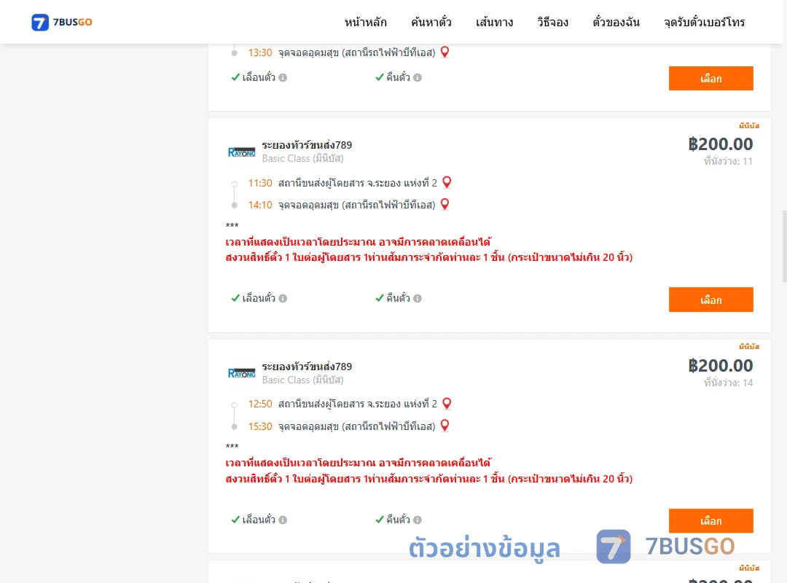
Task: Click คืนตั๋ว info icon in 12:50 trip card
Action: pos(418,520)
